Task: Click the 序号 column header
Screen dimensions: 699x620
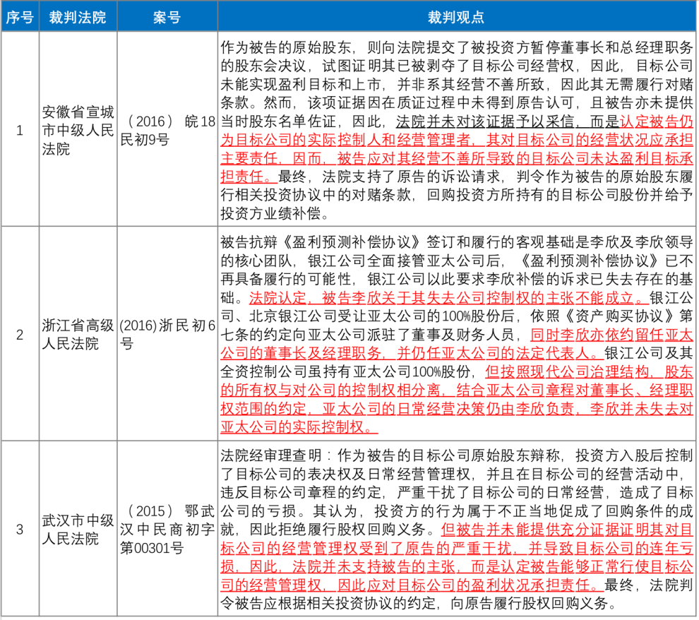Action: pyautogui.click(x=19, y=17)
